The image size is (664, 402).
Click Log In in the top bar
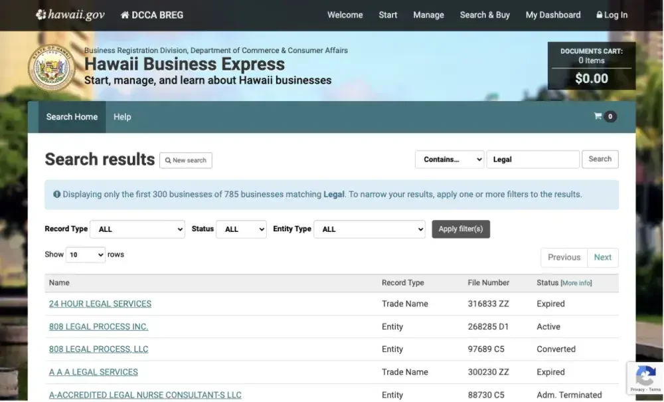[612, 15]
